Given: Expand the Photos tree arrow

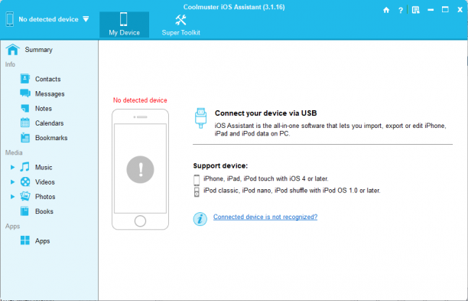Looking at the screenshot, I should pyautogui.click(x=12, y=196).
